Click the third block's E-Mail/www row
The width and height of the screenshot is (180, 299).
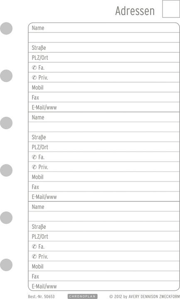[104, 286]
